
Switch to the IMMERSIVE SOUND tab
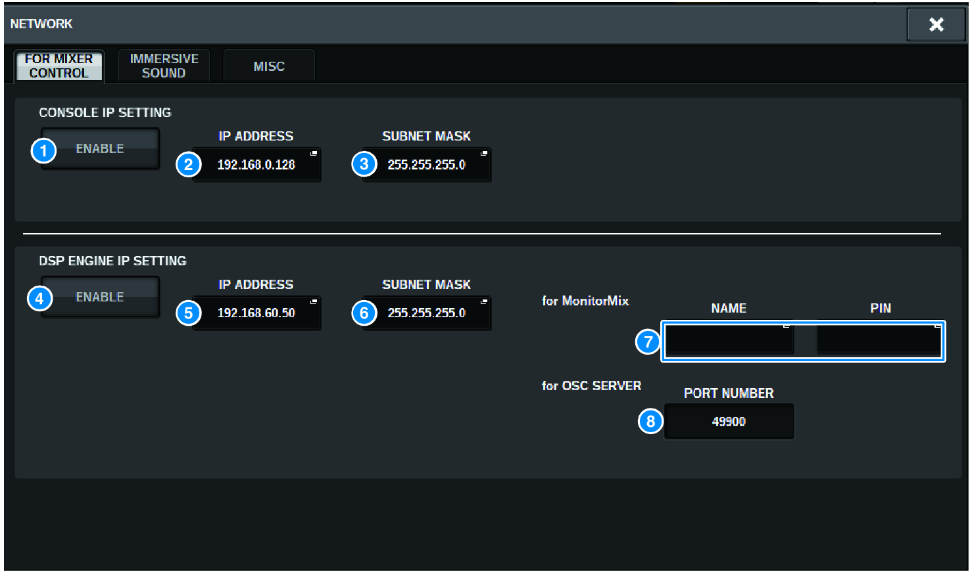pyautogui.click(x=163, y=65)
